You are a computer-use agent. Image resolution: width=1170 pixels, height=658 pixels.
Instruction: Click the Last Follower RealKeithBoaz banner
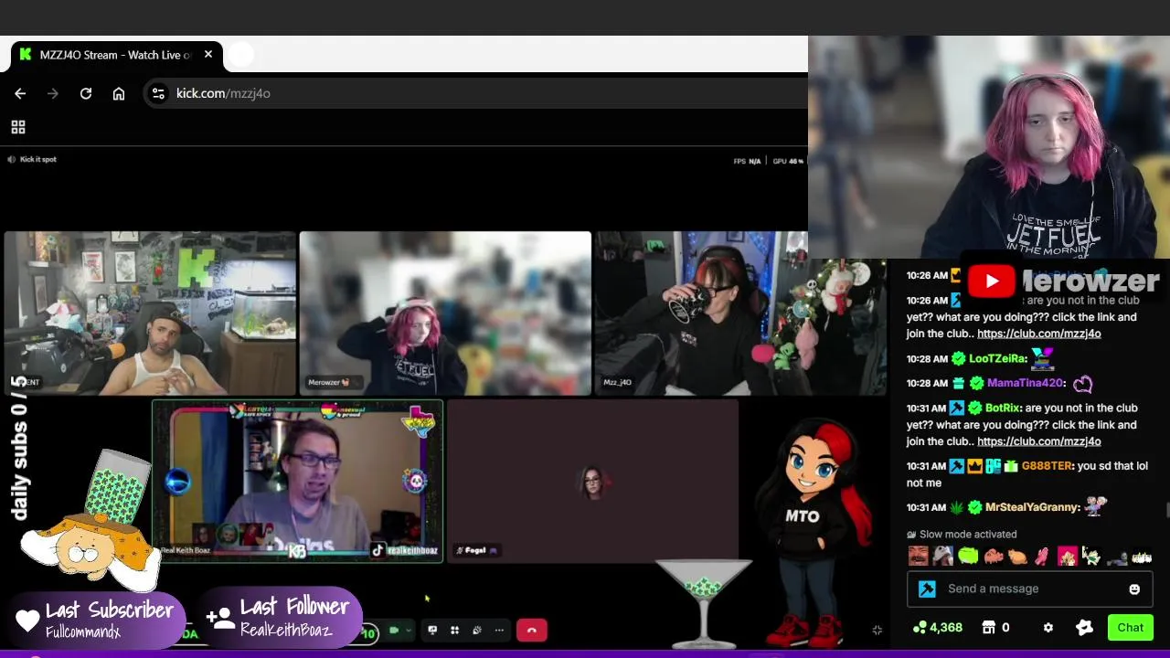tap(279, 618)
